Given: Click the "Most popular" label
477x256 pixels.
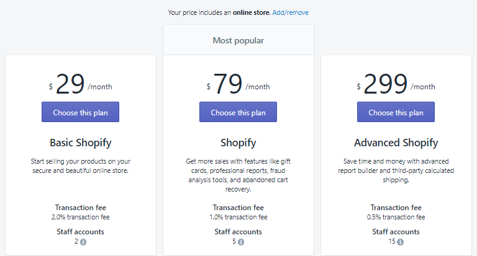Looking at the screenshot, I should click(238, 40).
